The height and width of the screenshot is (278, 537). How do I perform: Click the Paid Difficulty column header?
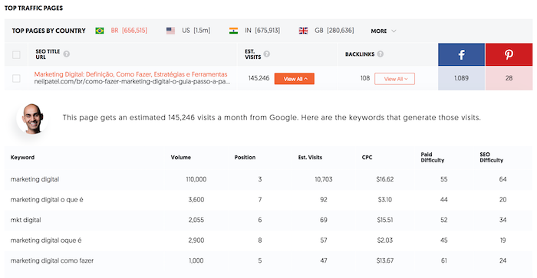tap(433, 157)
